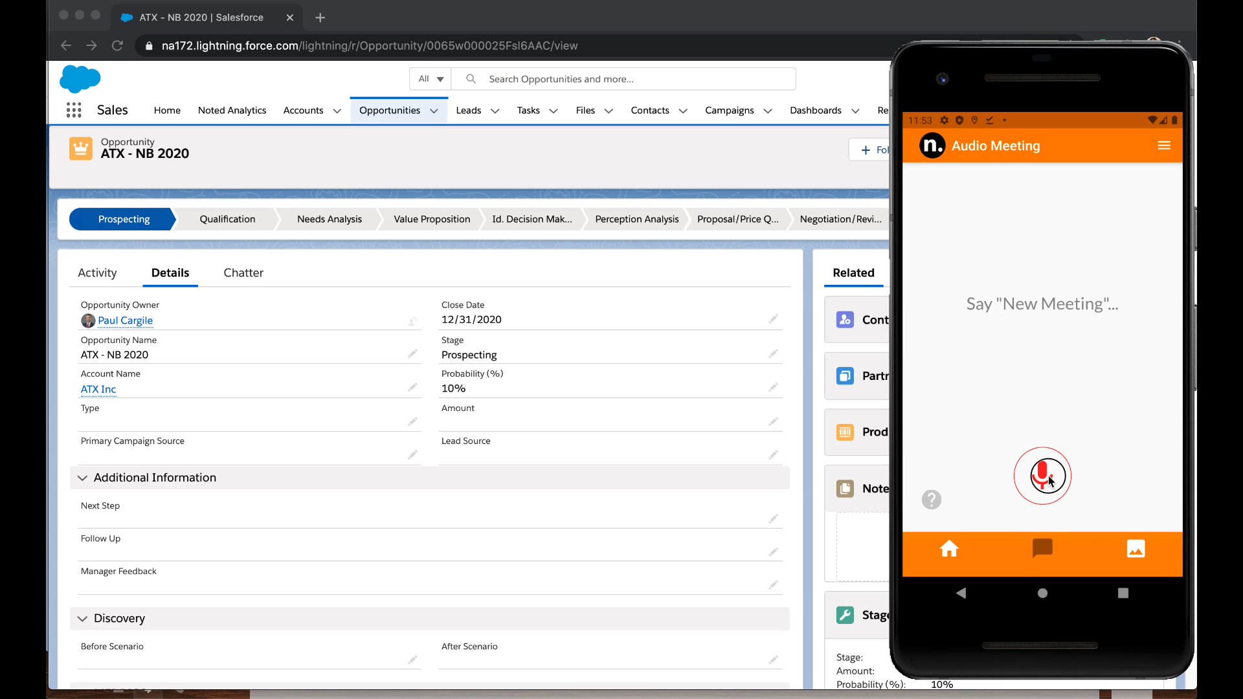The image size is (1243, 699).
Task: Expand the Files nav dropdown chevron
Action: click(x=609, y=111)
